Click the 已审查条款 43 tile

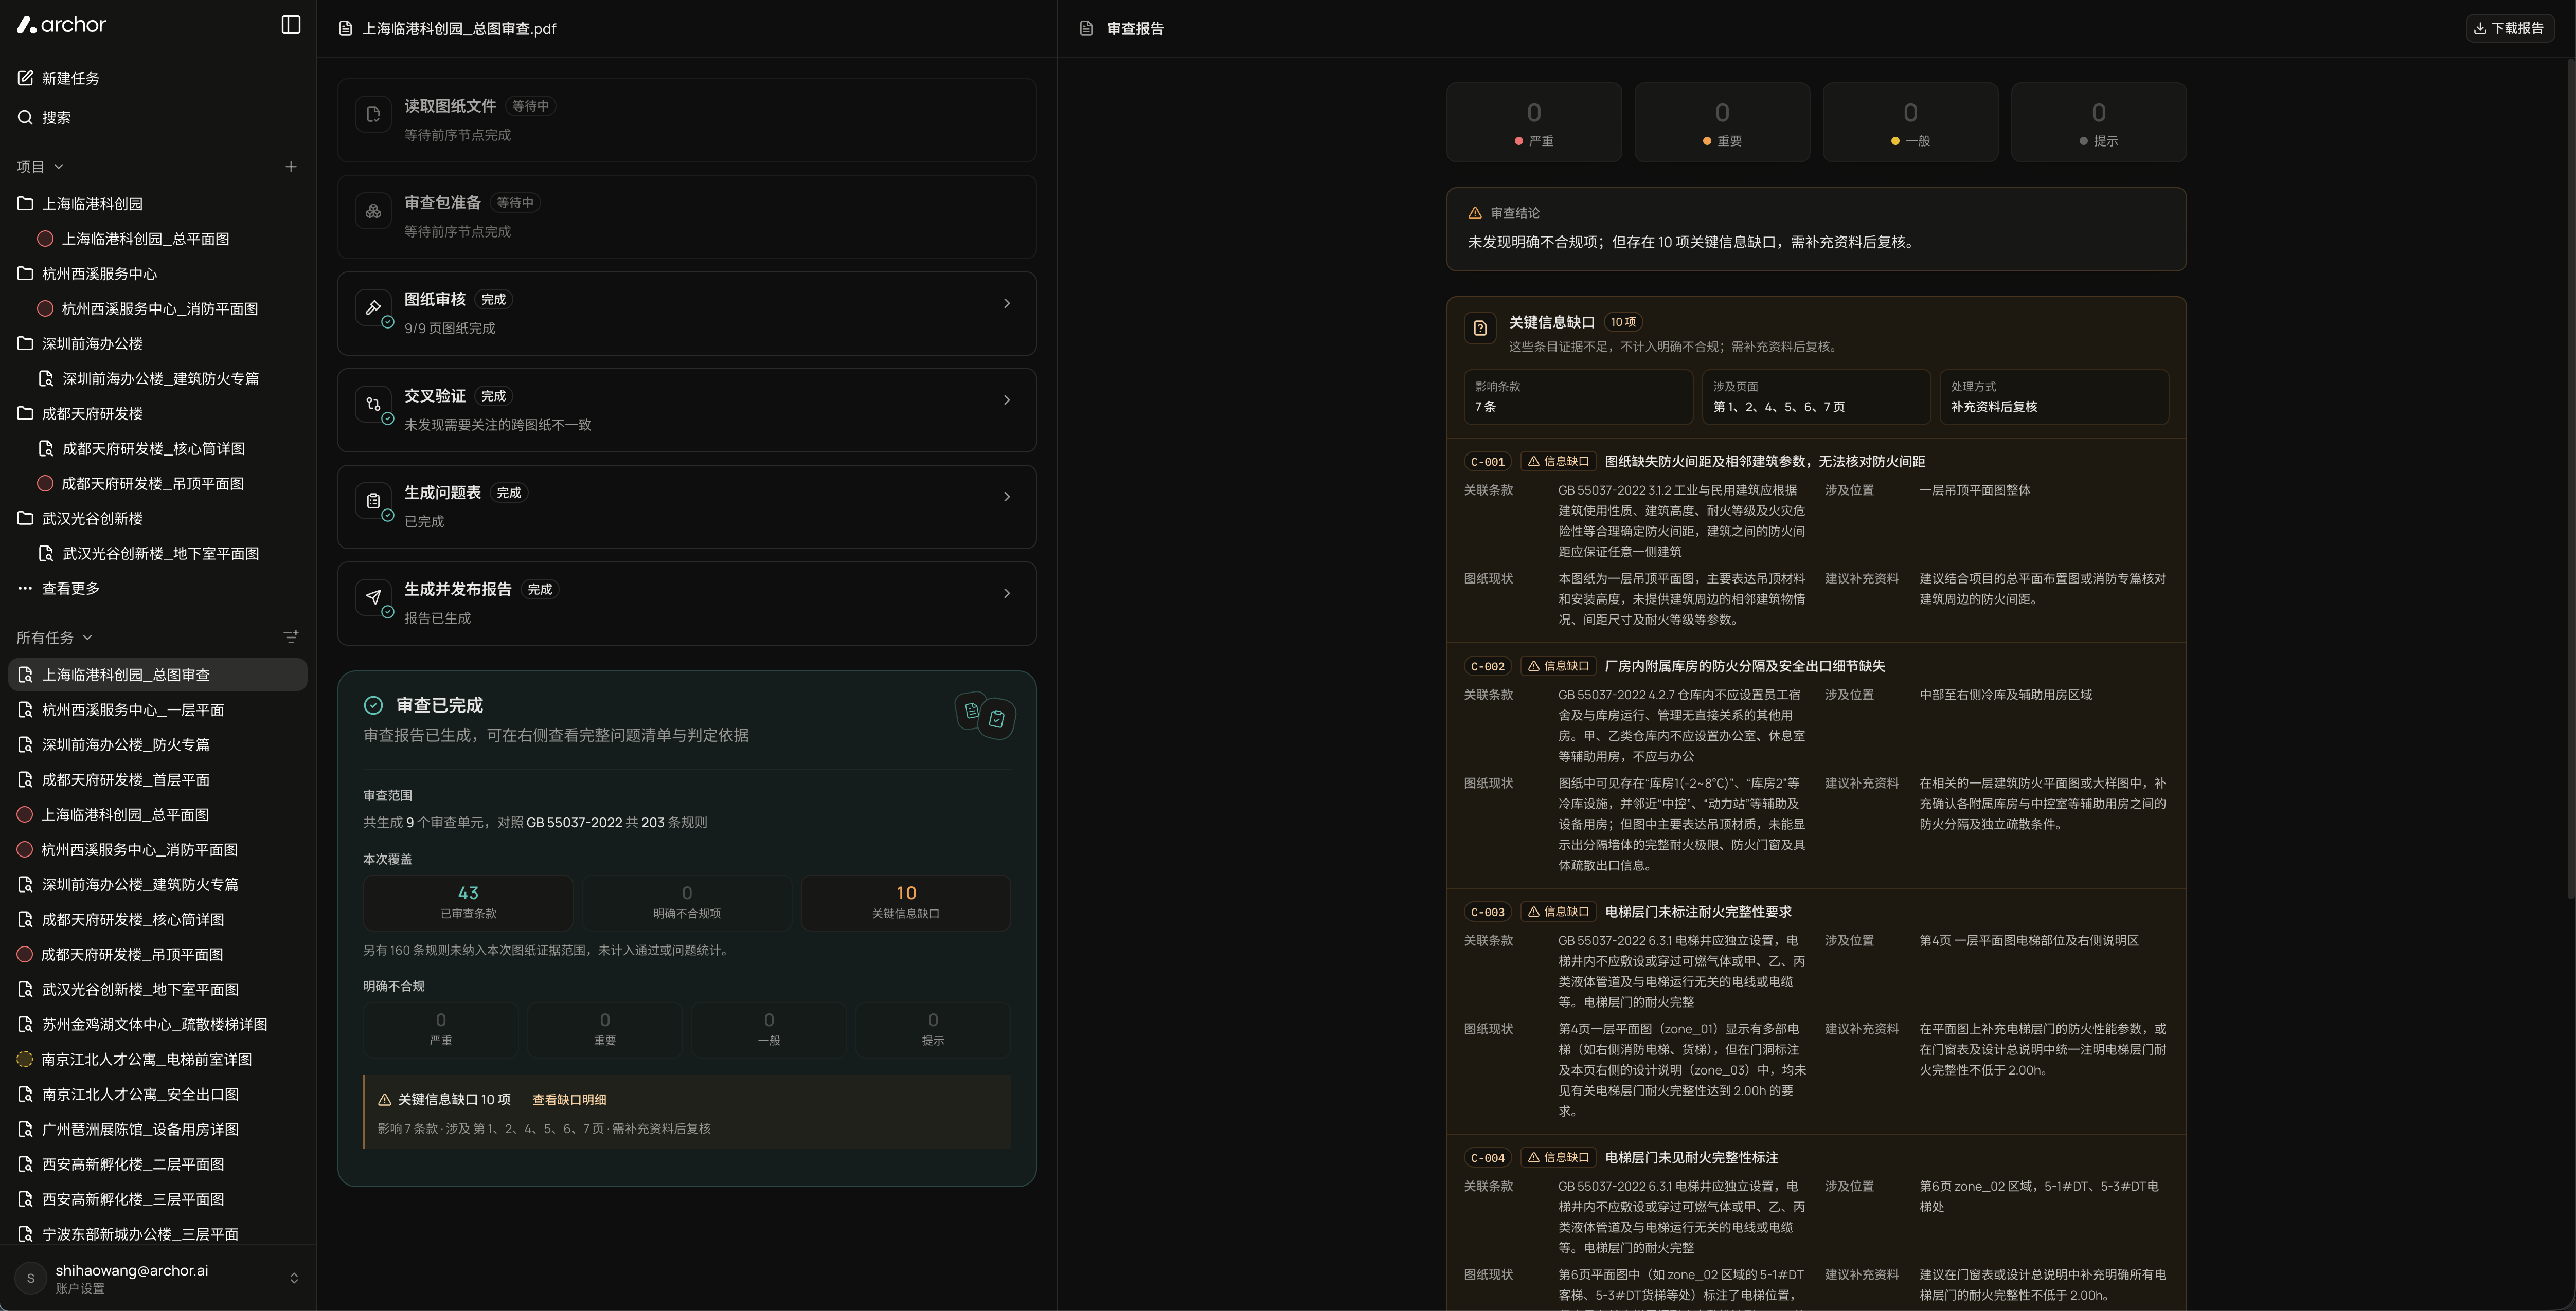click(468, 902)
